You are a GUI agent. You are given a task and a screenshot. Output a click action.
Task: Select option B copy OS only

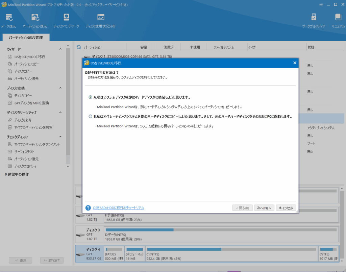tap(90, 116)
